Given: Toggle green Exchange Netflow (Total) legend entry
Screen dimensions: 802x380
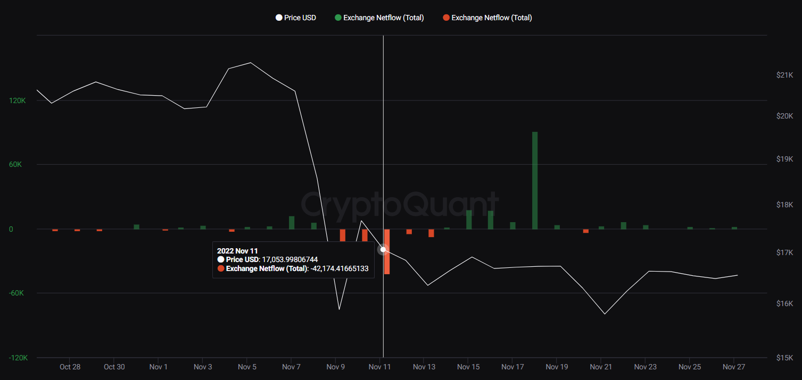Looking at the screenshot, I should pyautogui.click(x=379, y=18).
